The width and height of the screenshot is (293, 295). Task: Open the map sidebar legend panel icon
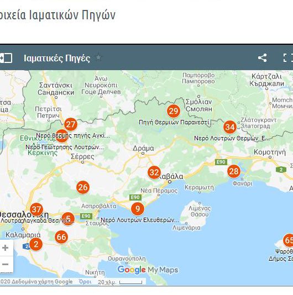(x=6, y=58)
